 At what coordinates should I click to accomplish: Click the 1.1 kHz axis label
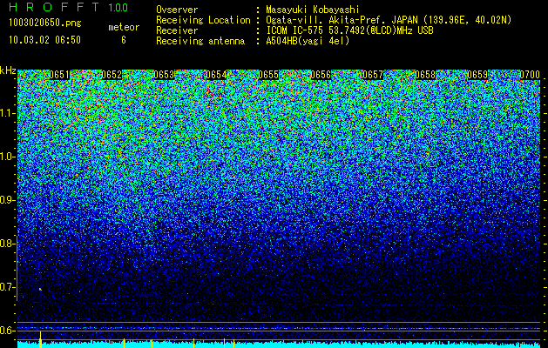coord(7,113)
